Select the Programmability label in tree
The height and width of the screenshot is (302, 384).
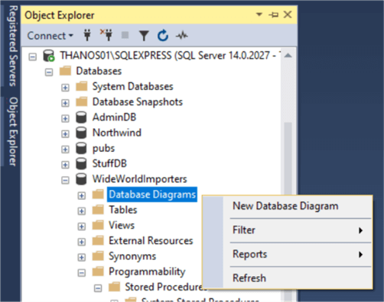pyautogui.click(x=147, y=271)
